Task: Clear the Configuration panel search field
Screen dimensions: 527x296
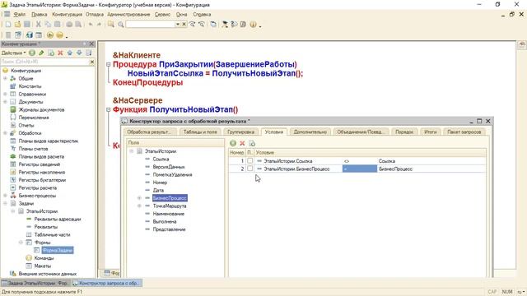Action: [x=92, y=62]
